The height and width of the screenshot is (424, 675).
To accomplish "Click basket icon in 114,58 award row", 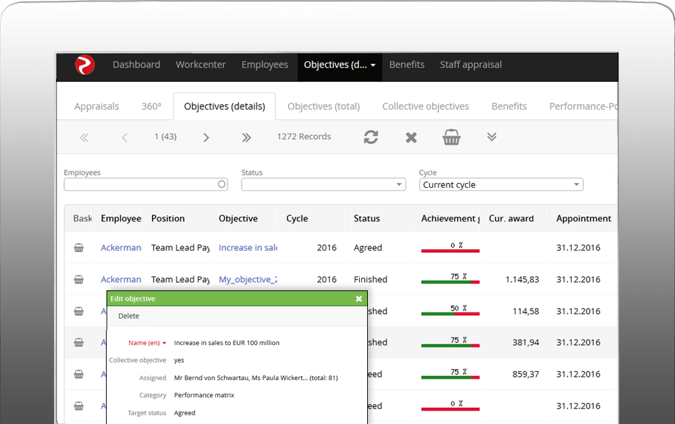I will [x=79, y=311].
